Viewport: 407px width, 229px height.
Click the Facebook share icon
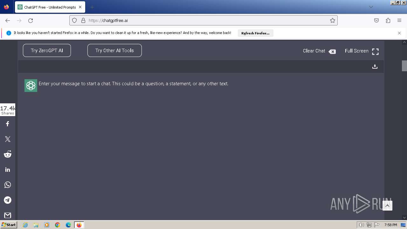click(x=8, y=124)
